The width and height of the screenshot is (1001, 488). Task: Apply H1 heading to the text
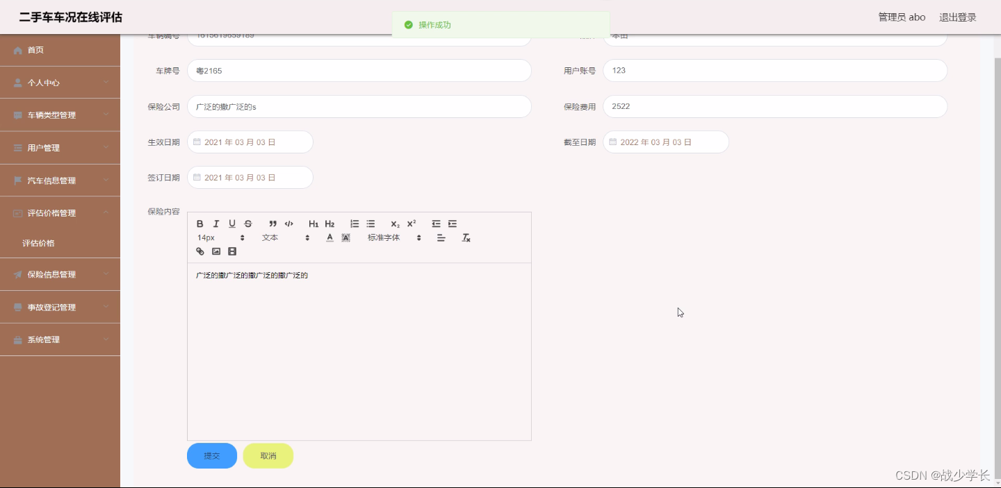pos(314,223)
